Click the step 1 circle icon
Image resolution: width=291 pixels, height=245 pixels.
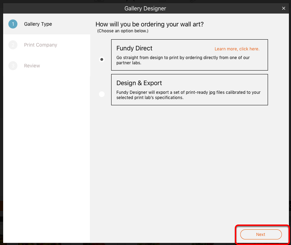[13, 24]
